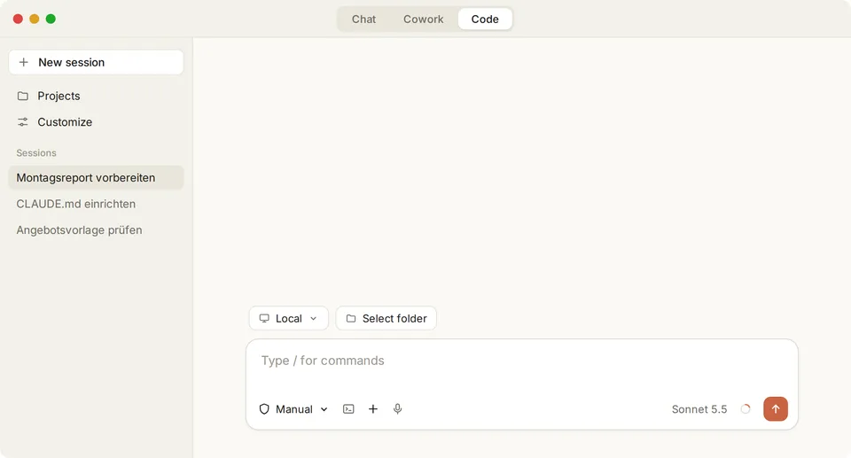This screenshot has height=458, width=851.
Task: Start a New session
Action: click(x=96, y=62)
